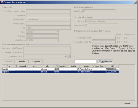
Task: Click the Nom input field
Action: click(x=48, y=11)
